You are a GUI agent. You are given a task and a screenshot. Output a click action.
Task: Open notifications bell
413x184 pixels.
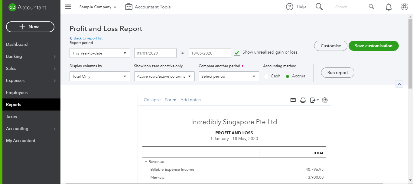click(x=389, y=7)
